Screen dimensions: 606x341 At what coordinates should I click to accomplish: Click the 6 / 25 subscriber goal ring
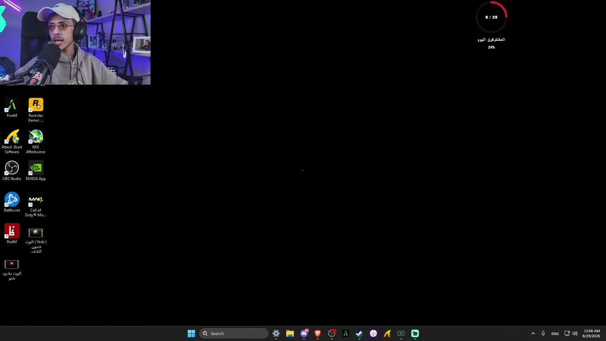click(x=491, y=17)
